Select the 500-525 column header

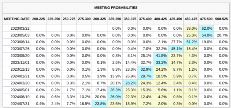click(x=222, y=19)
